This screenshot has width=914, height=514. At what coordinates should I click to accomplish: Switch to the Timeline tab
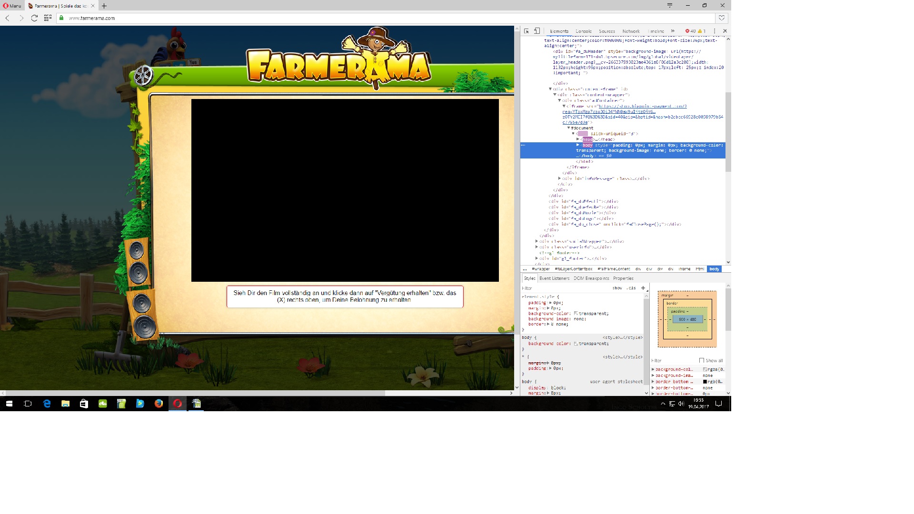click(x=656, y=31)
